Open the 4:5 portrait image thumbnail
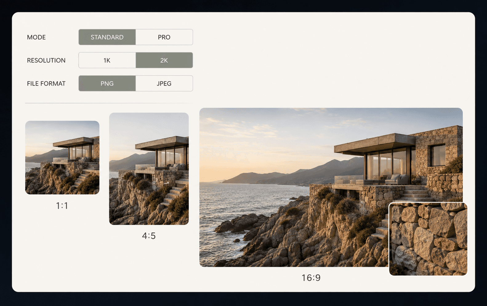 [x=149, y=169]
